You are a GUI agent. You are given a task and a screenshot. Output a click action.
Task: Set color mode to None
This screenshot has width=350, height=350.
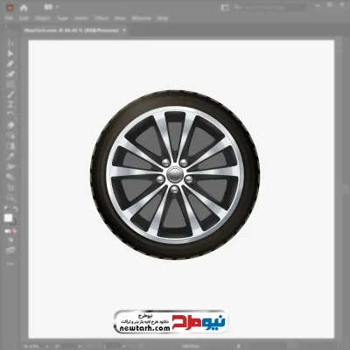tap(14, 231)
